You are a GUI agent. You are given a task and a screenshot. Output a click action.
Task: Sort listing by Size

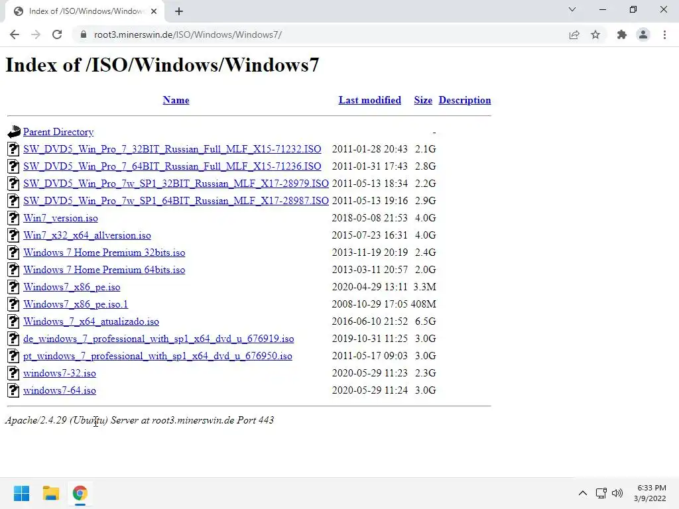point(423,100)
